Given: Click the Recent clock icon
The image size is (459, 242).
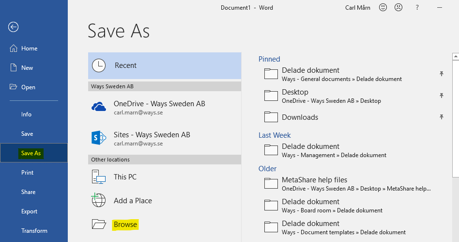Looking at the screenshot, I should coord(99,65).
